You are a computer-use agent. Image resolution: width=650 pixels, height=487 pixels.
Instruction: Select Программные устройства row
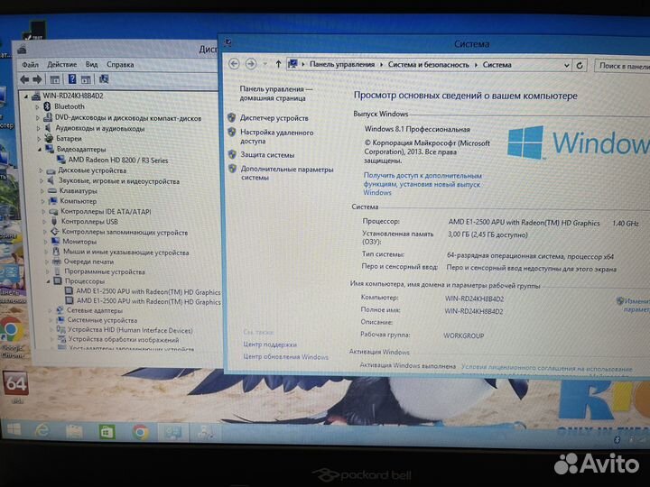point(105,272)
